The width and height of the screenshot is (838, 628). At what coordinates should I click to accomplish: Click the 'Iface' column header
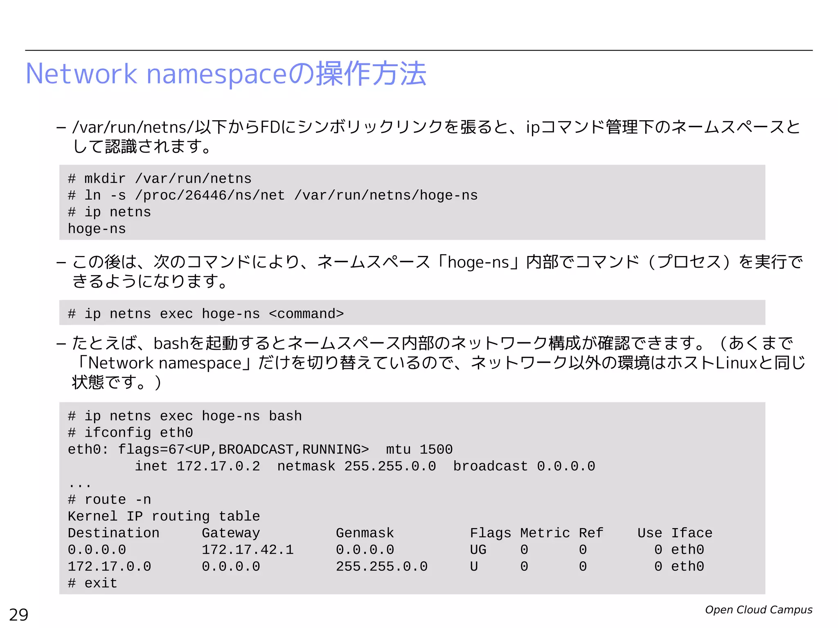692,533
